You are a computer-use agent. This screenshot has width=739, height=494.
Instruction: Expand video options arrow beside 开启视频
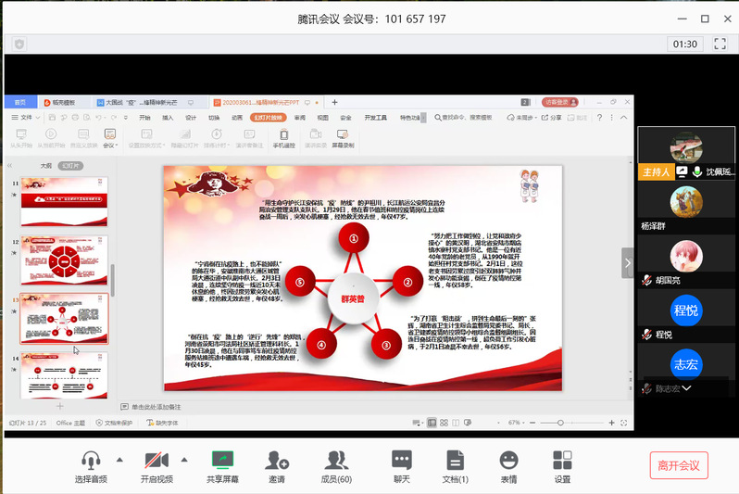click(x=183, y=460)
